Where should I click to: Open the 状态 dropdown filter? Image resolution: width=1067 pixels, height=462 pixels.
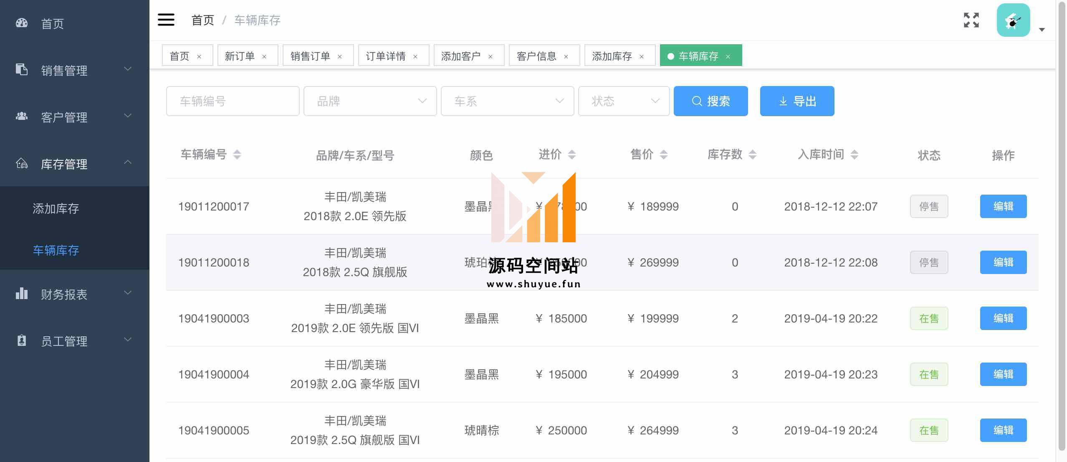(x=624, y=101)
